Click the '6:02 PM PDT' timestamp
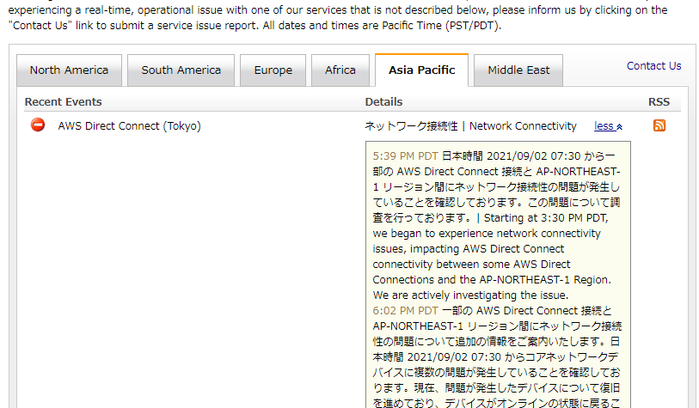 405,310
